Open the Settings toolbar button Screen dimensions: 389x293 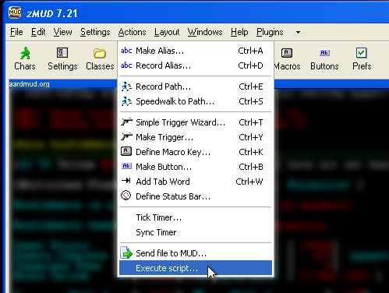point(62,58)
